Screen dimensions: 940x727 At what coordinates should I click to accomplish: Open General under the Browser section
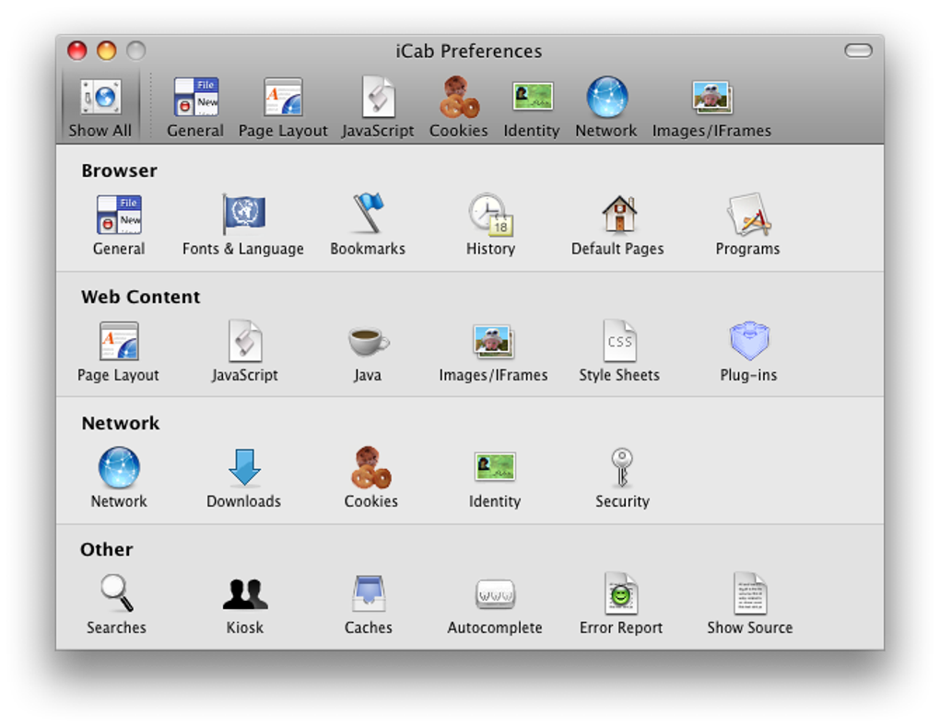119,226
